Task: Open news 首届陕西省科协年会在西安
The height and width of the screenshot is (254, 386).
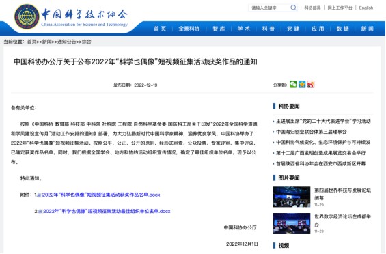Action: (x=321, y=164)
